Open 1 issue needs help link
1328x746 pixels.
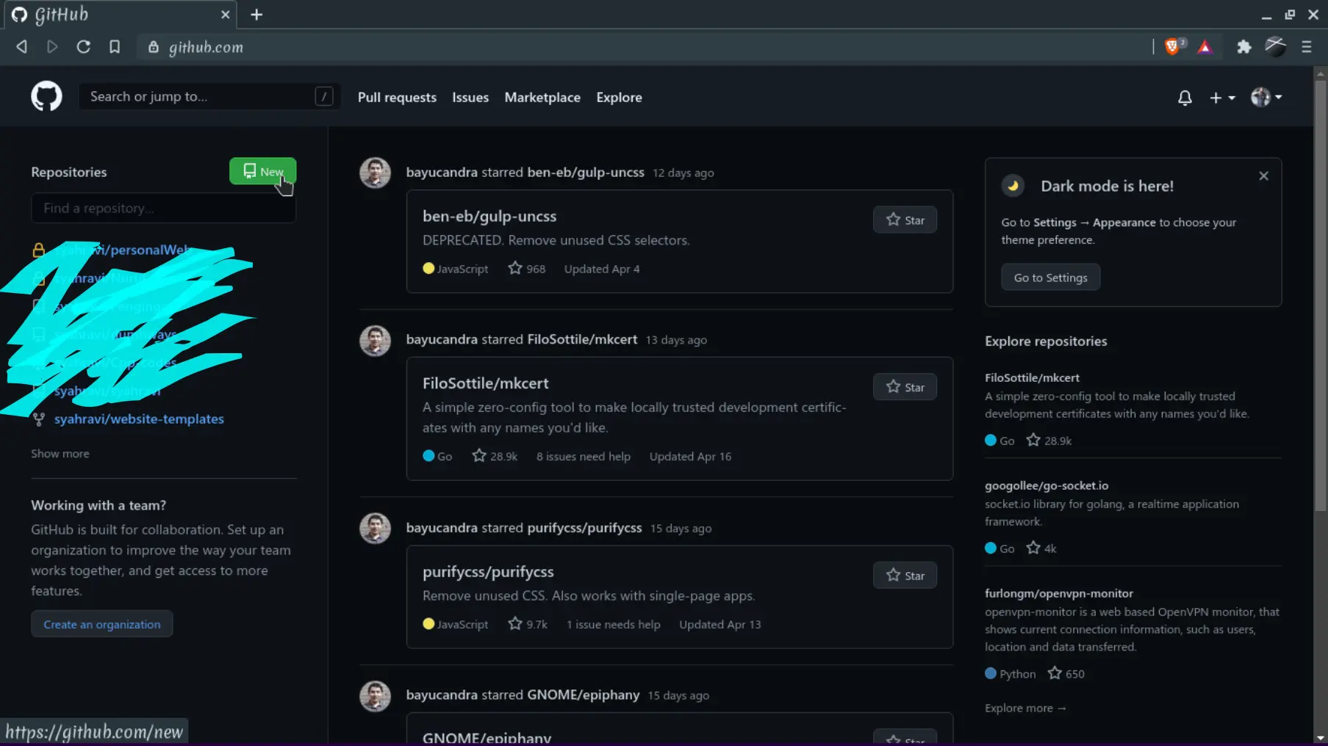point(614,624)
